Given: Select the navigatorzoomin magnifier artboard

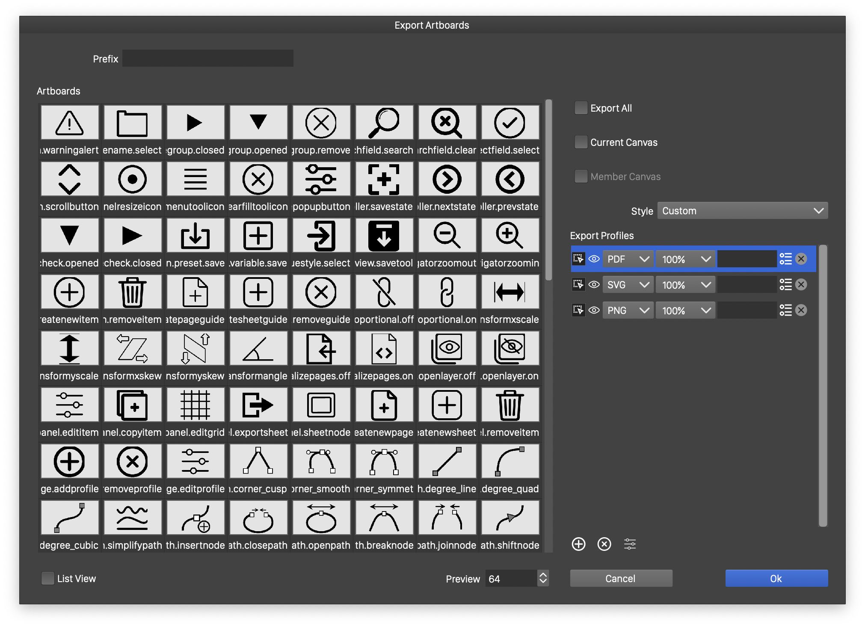Looking at the screenshot, I should coord(510,236).
